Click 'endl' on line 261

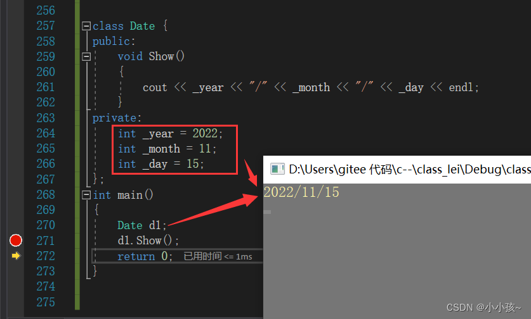tap(461, 87)
